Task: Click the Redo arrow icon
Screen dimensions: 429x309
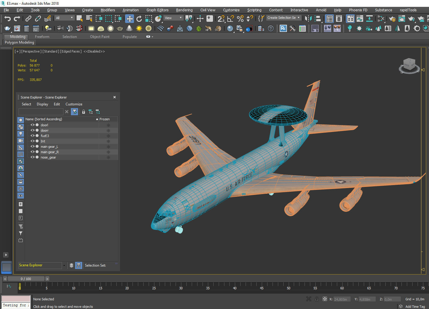Action: (x=17, y=19)
